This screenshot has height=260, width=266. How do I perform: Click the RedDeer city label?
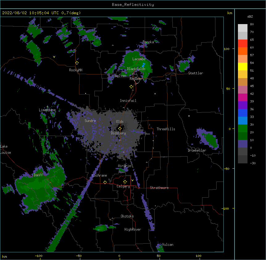pyautogui.click(x=136, y=79)
